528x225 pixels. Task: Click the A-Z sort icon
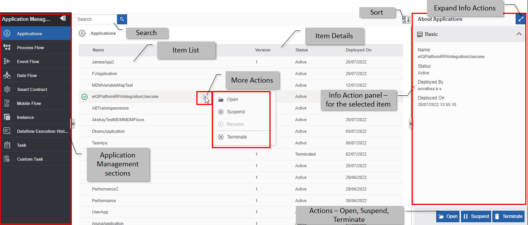406,20
